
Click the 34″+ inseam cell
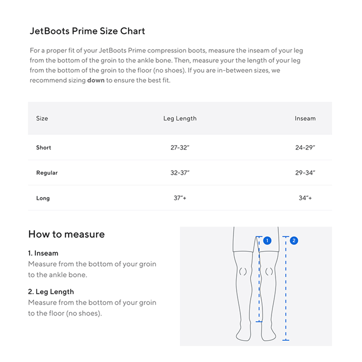305,198
